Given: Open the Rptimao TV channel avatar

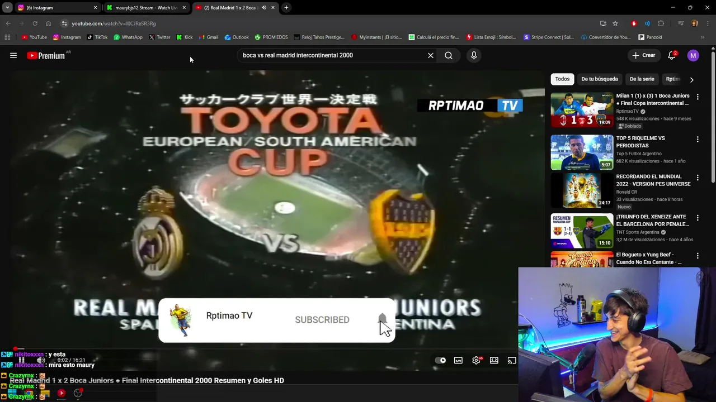Looking at the screenshot, I should (x=181, y=320).
